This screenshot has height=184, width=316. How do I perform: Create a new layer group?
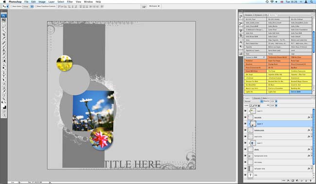[302, 181]
